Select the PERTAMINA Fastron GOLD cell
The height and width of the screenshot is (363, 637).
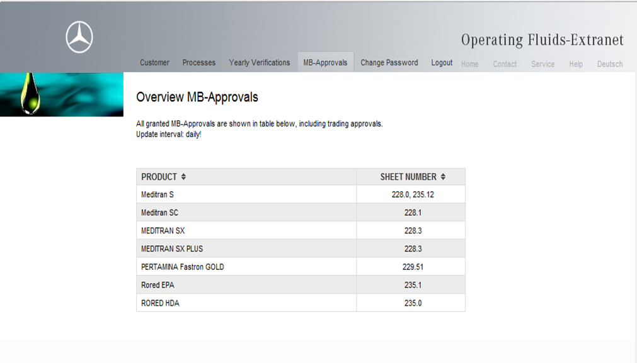click(x=246, y=267)
